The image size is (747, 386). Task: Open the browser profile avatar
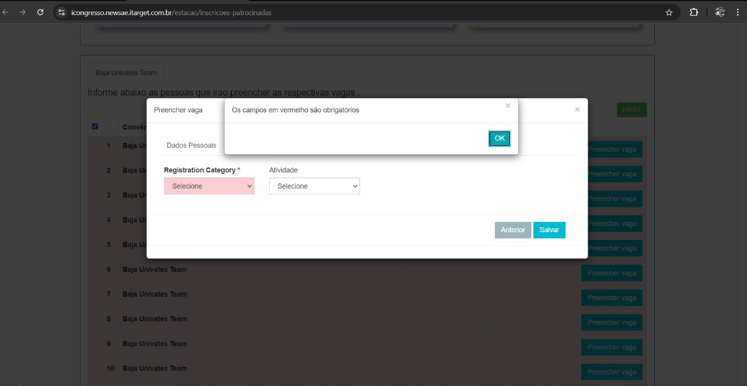(x=720, y=12)
